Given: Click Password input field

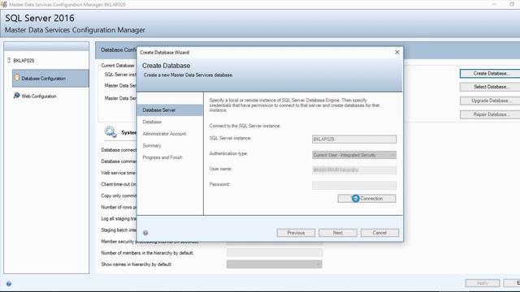Looking at the screenshot, I should (x=354, y=186).
